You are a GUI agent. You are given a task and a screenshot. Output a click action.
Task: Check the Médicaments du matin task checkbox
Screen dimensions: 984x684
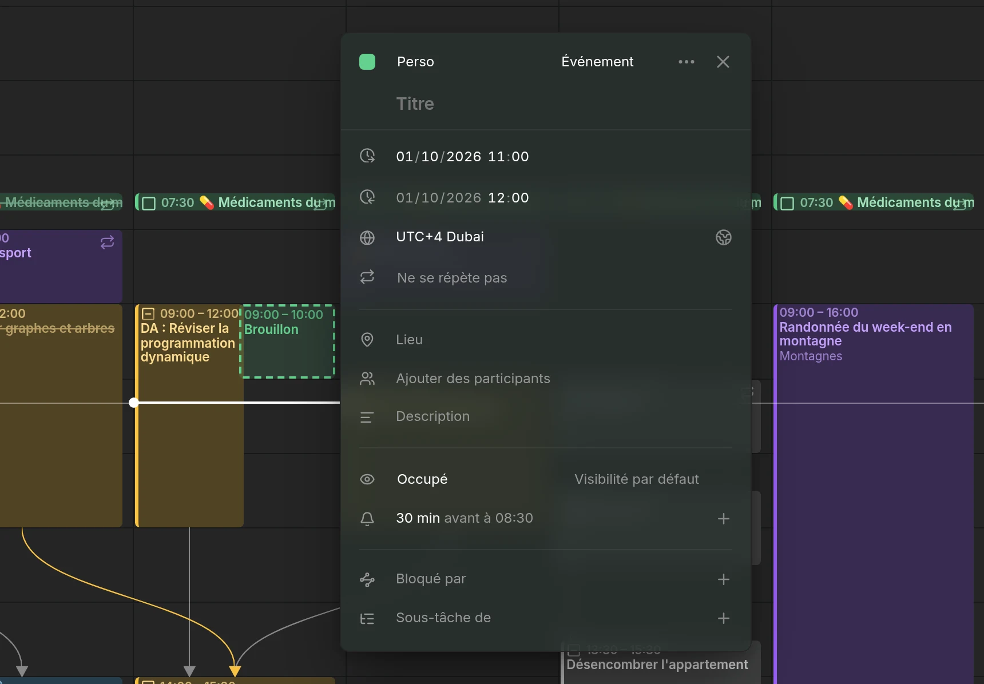click(x=149, y=203)
